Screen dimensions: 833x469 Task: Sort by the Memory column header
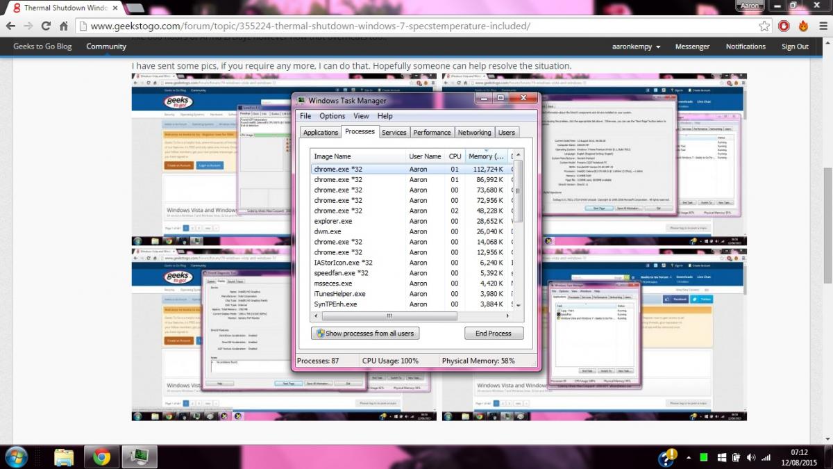click(x=486, y=156)
